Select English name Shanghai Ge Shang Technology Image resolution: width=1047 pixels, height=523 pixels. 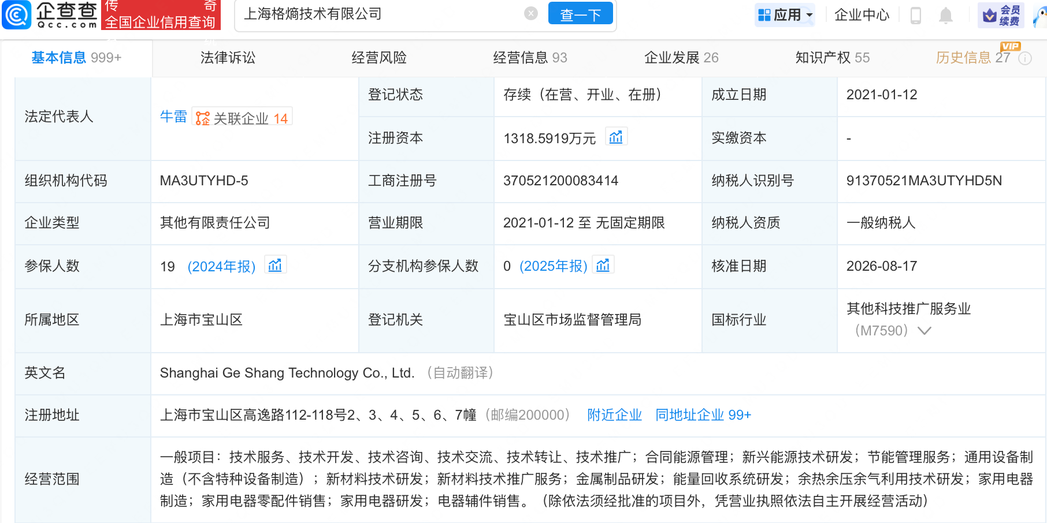coord(287,373)
